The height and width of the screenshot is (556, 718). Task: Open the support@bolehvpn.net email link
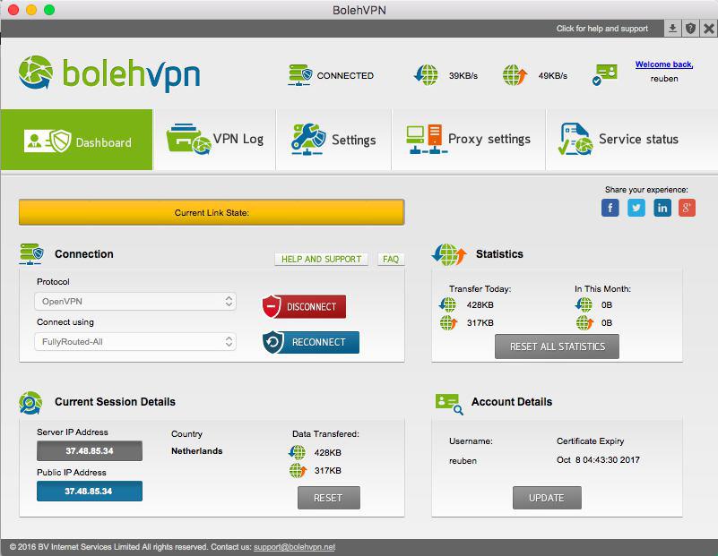point(294,547)
